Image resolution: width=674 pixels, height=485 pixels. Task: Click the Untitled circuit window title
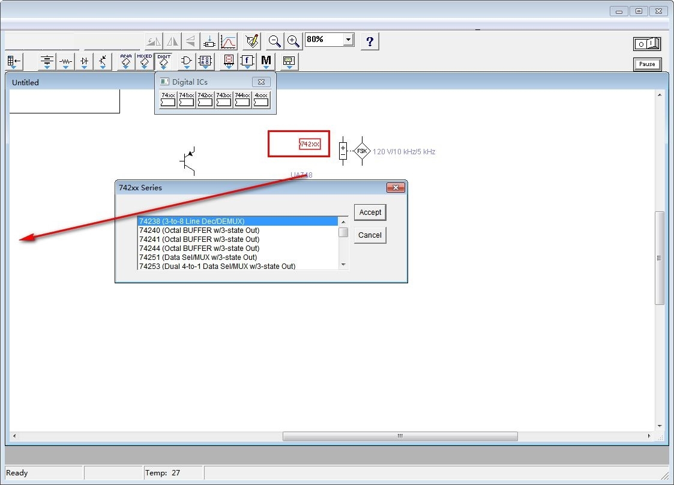point(25,83)
